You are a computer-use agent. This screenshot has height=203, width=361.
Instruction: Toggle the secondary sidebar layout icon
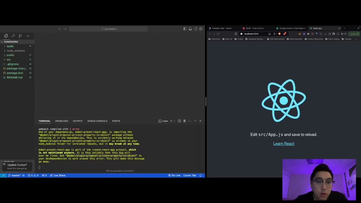coord(195,29)
